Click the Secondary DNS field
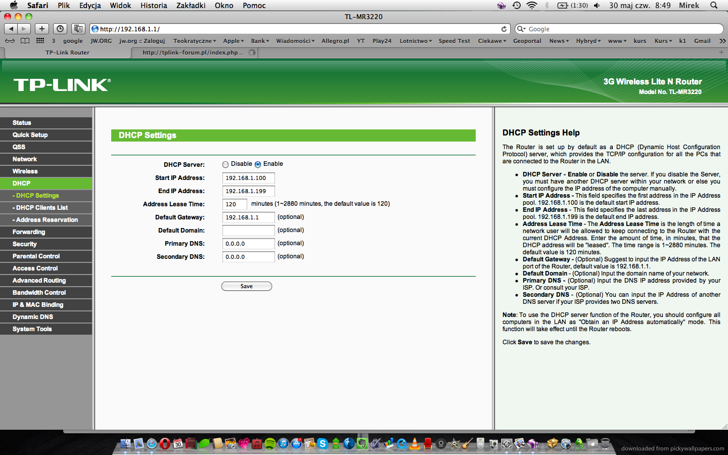Screen dimensions: 728x455 click(249, 257)
